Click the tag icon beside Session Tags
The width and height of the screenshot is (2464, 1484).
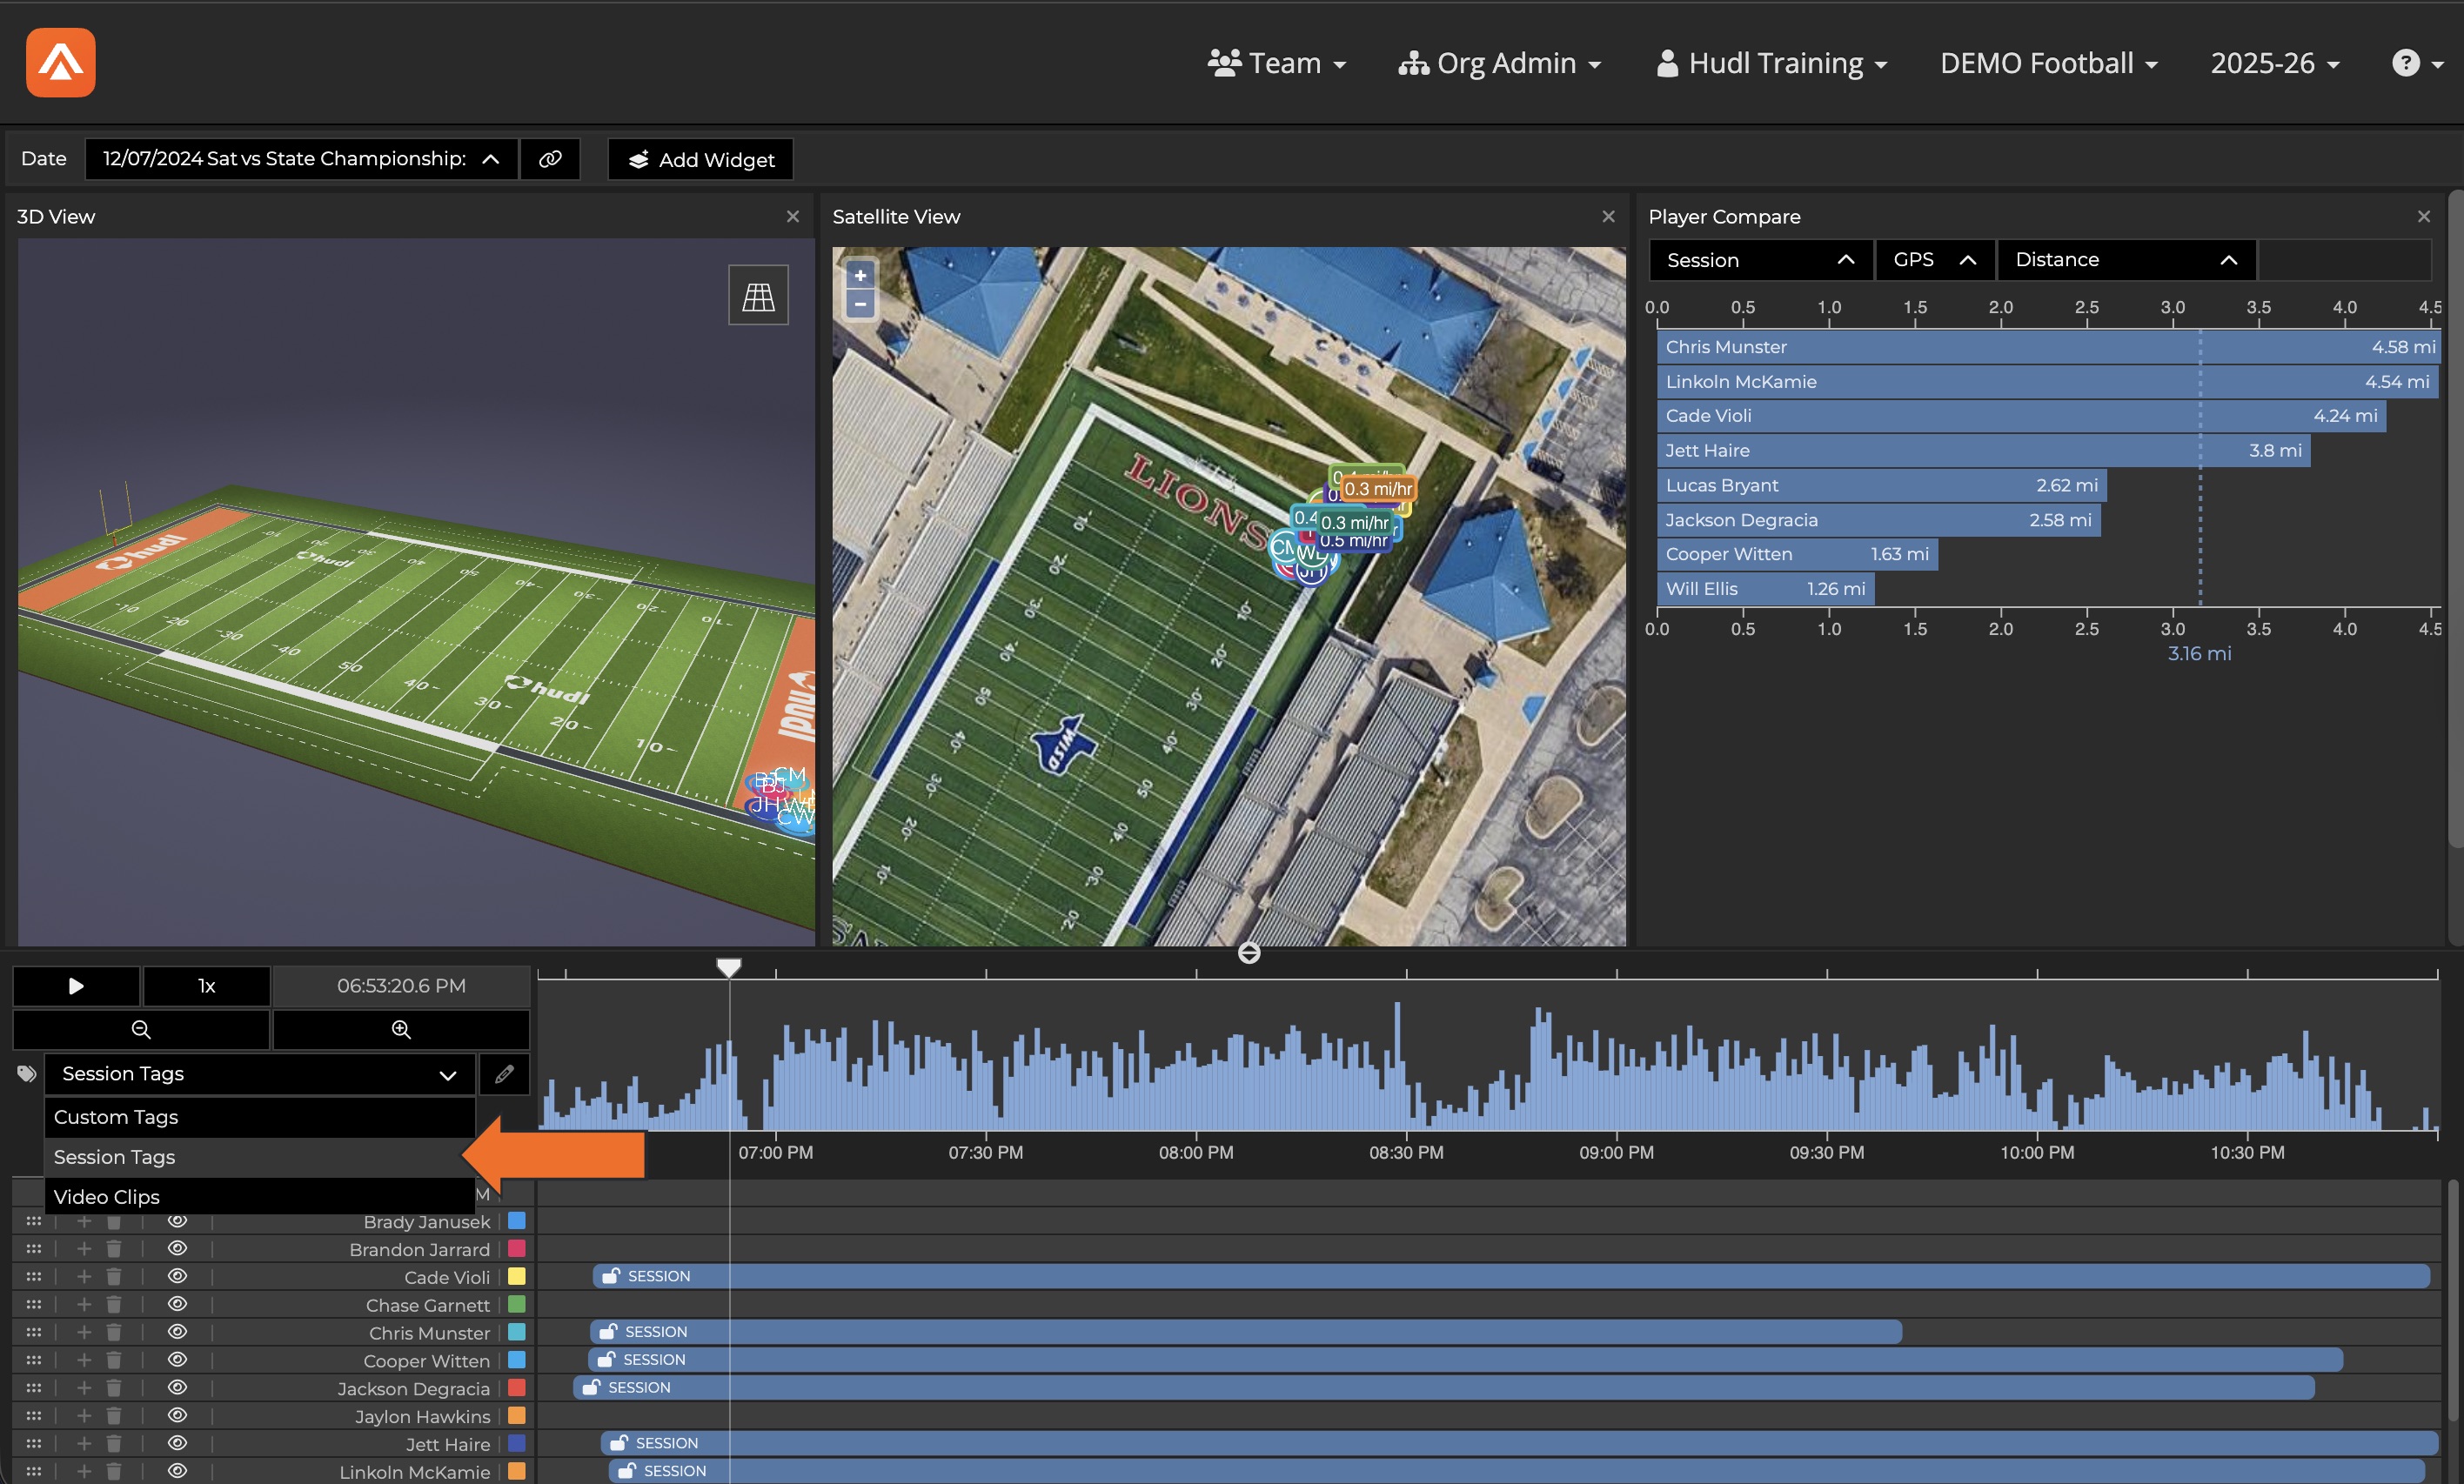click(x=27, y=1073)
